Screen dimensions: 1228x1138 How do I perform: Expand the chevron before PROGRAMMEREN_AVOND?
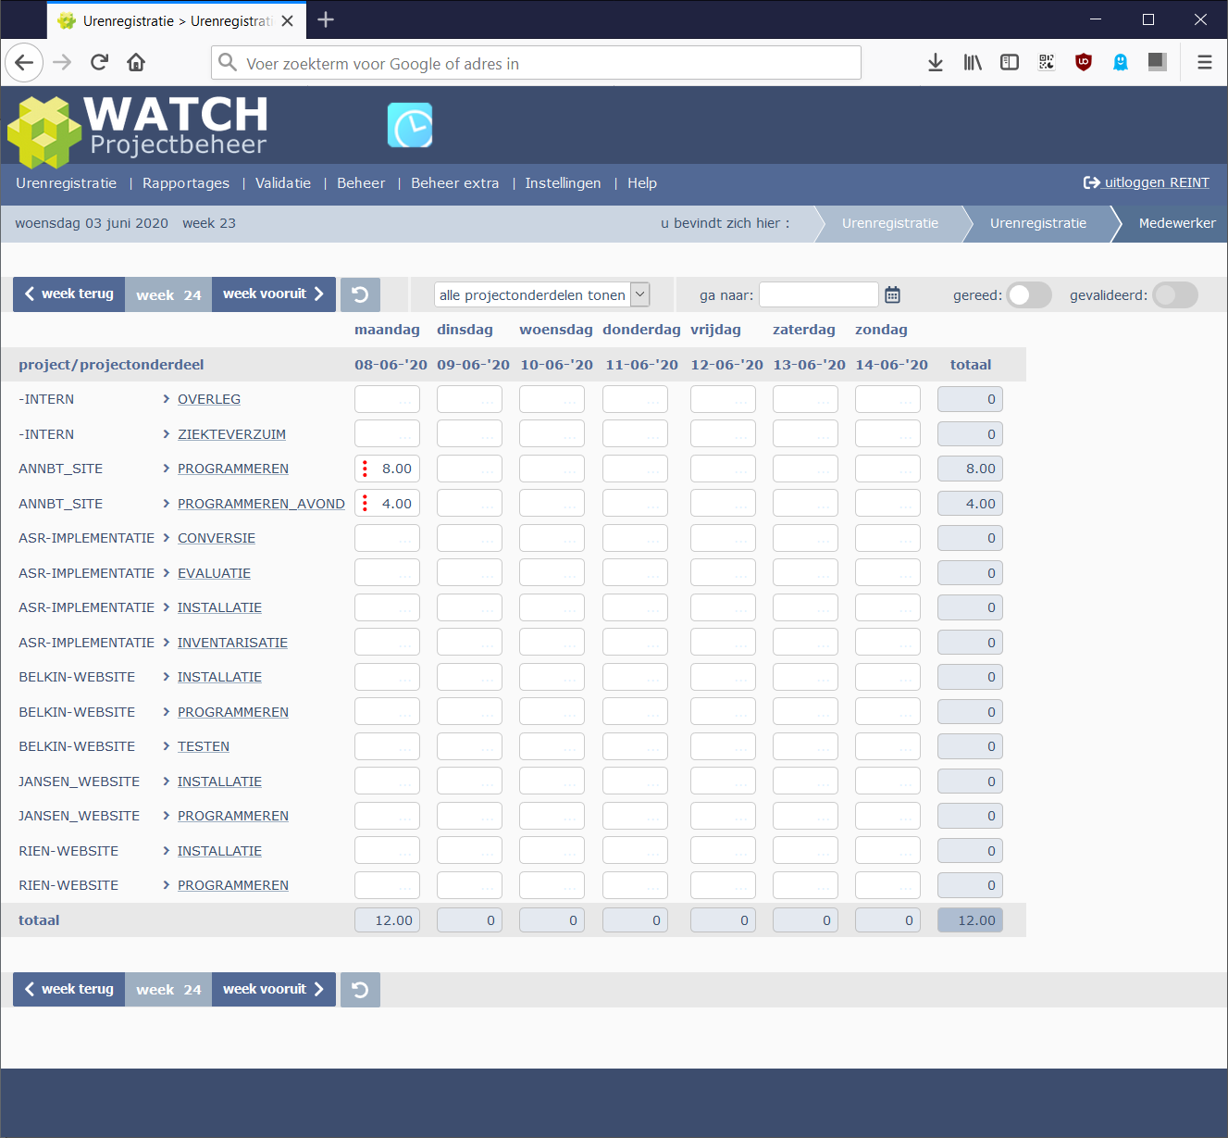167,504
